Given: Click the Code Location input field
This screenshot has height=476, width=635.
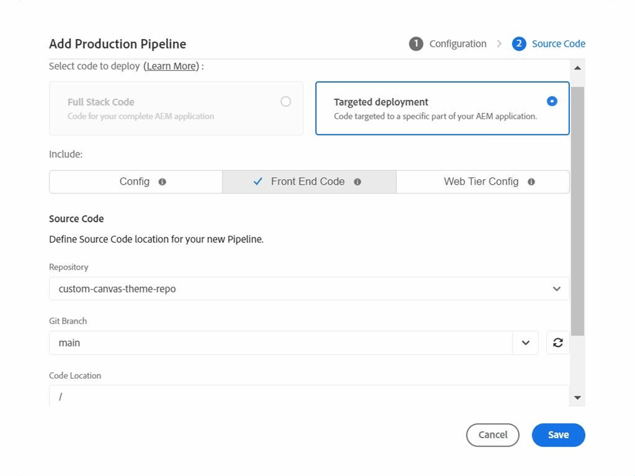Looking at the screenshot, I should 309,396.
